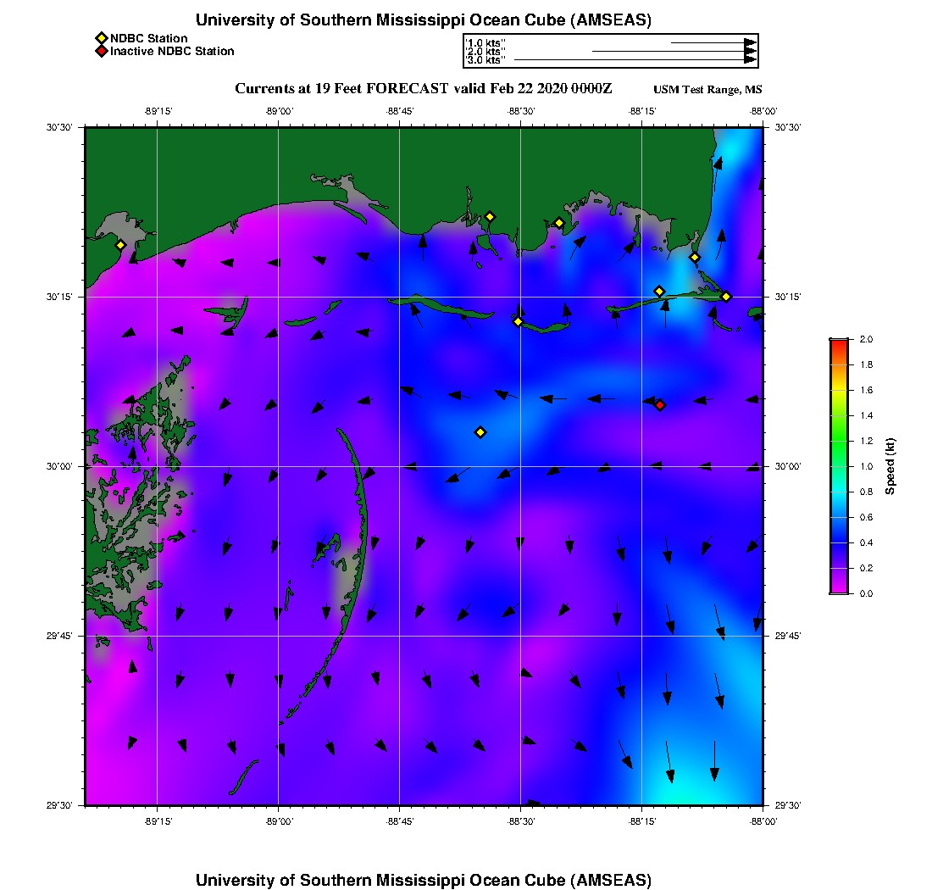This screenshot has width=932, height=890.
Task: Click the northernmost yellow NDBC station marker
Action: click(x=490, y=216)
